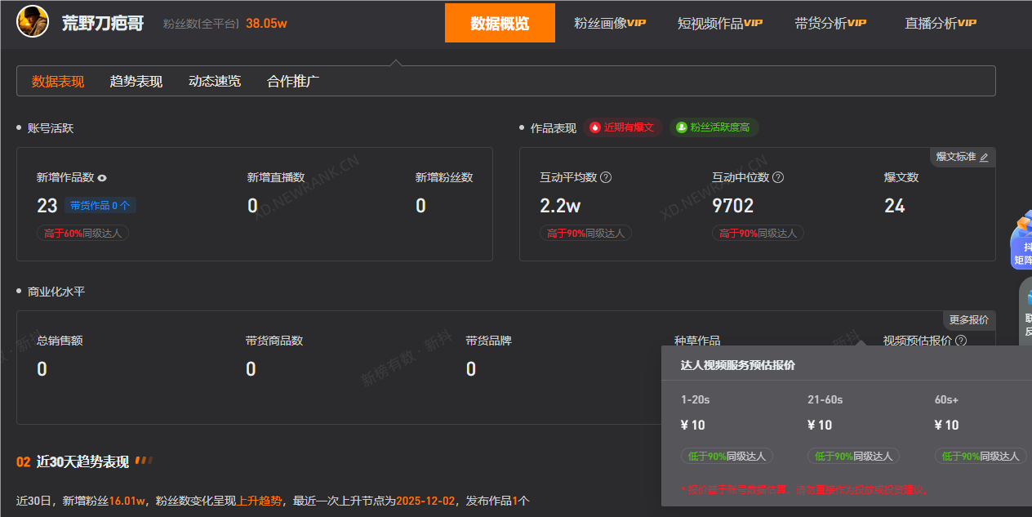This screenshot has height=517, width=1032.
Task: Select the 直播分析 VIP tab
Action: (940, 23)
